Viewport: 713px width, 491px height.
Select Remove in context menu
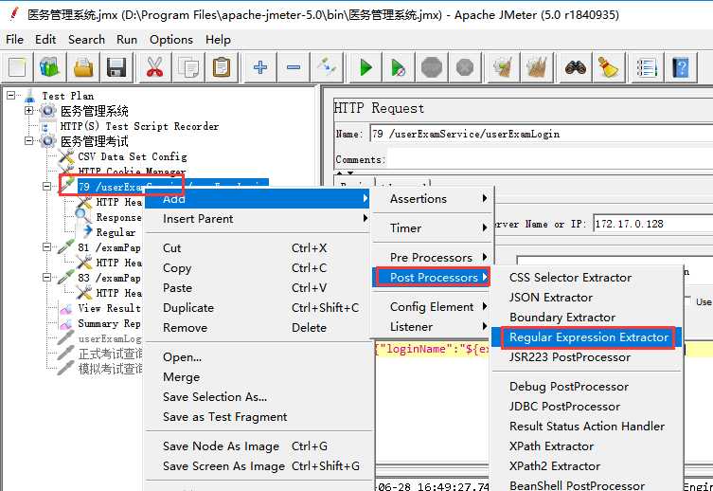click(258, 328)
